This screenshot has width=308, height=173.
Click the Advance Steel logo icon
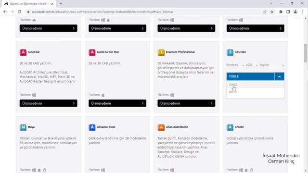point(92,127)
